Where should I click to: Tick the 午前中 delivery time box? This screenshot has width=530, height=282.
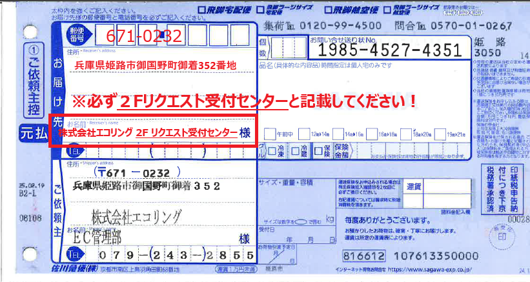(270, 134)
